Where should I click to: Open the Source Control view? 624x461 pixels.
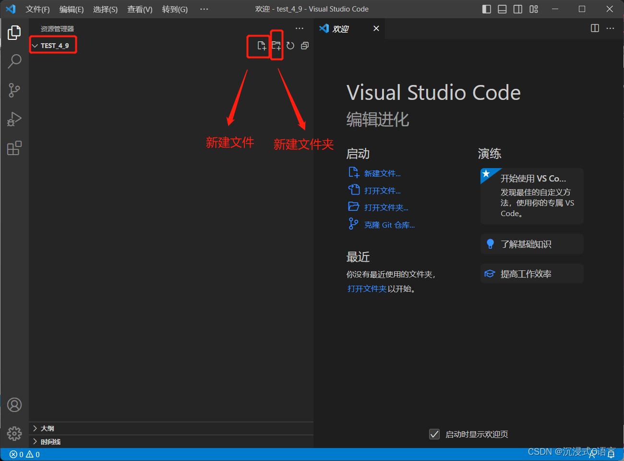(x=14, y=90)
